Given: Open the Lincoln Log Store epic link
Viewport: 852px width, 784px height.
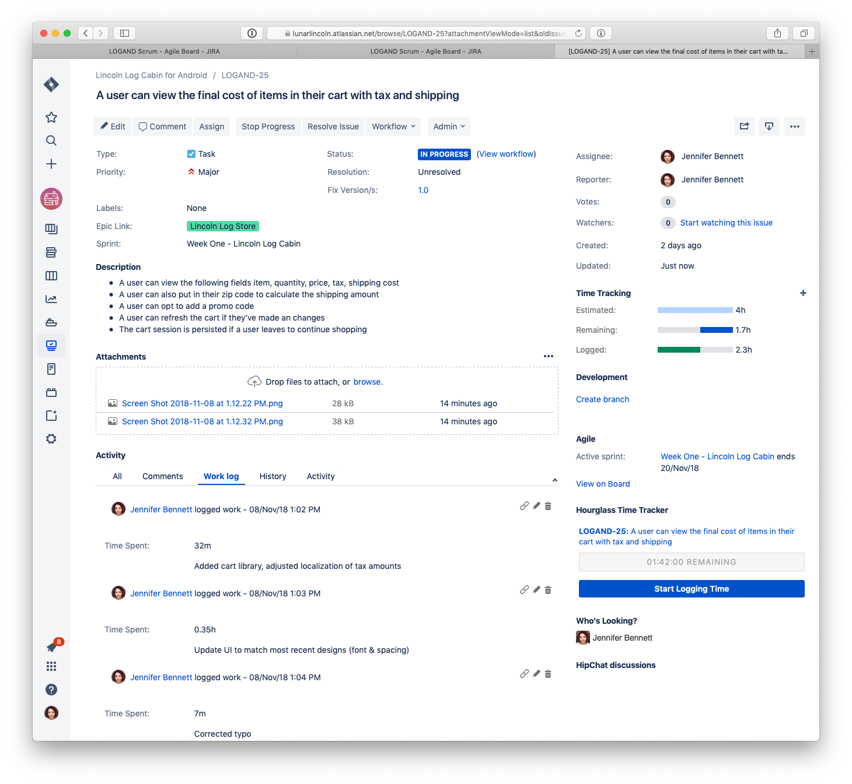Looking at the screenshot, I should pyautogui.click(x=223, y=226).
